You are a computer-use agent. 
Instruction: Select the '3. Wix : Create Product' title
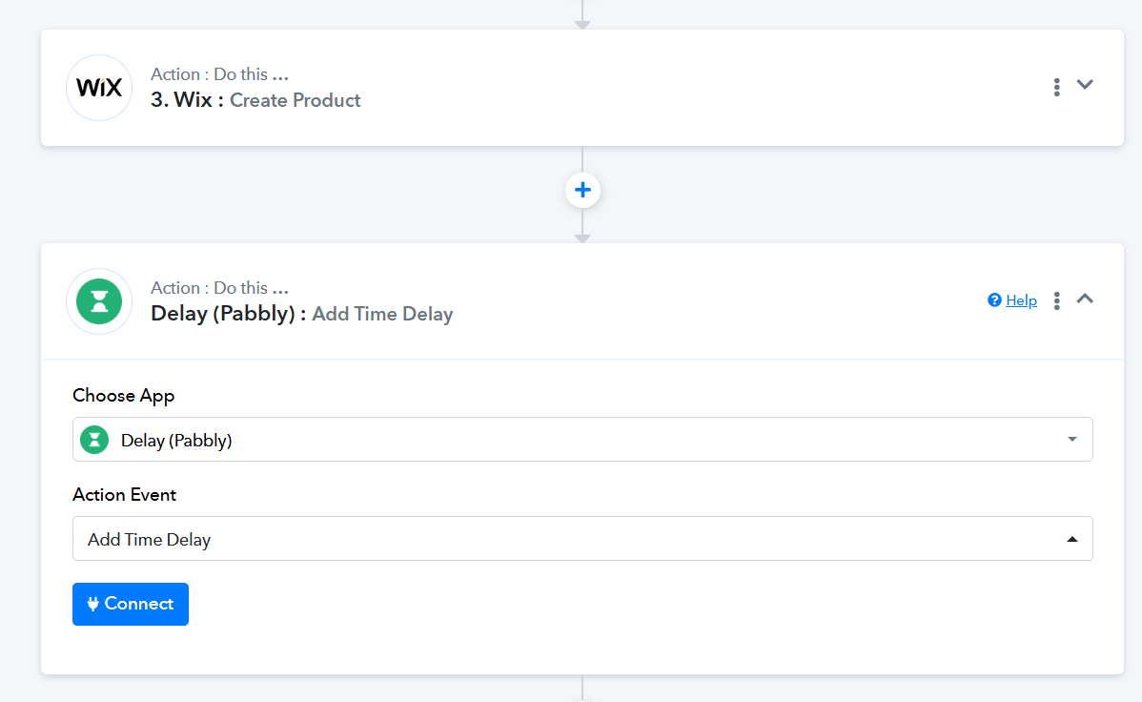tap(255, 100)
